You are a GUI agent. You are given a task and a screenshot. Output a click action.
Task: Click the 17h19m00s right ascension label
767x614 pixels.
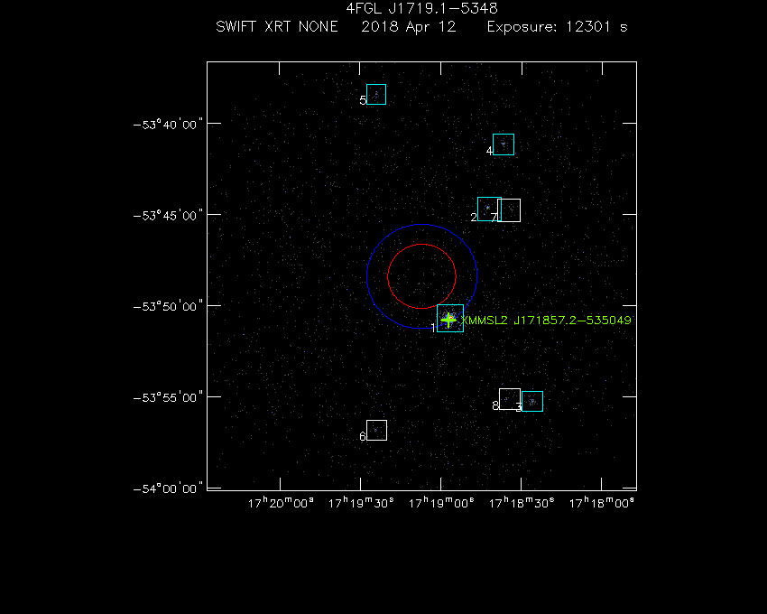(441, 503)
